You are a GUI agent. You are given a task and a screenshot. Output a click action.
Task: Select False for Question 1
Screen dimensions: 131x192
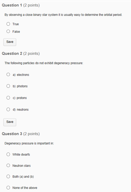coord(8,31)
